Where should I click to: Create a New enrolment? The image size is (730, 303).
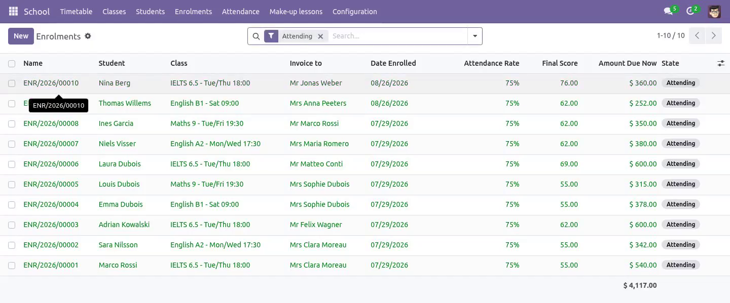pyautogui.click(x=21, y=36)
